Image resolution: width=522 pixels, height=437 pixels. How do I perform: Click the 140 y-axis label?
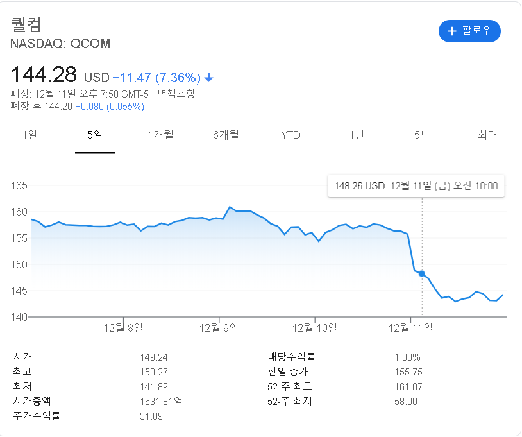point(19,317)
